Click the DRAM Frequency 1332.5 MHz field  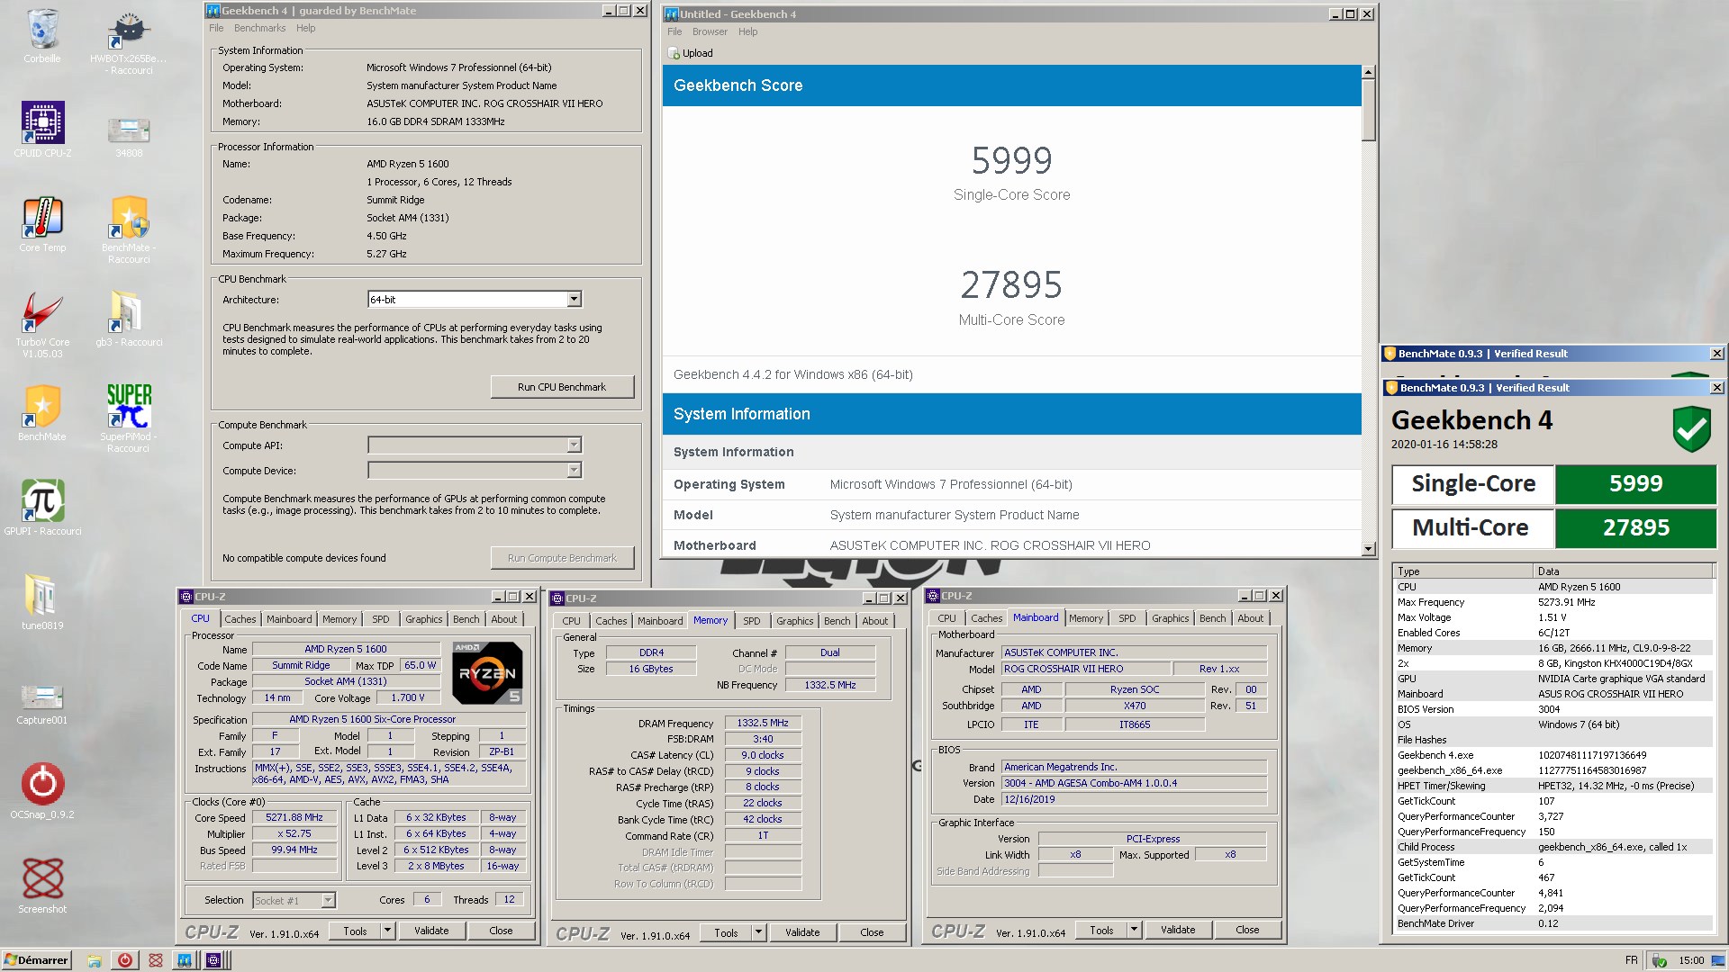pos(763,723)
